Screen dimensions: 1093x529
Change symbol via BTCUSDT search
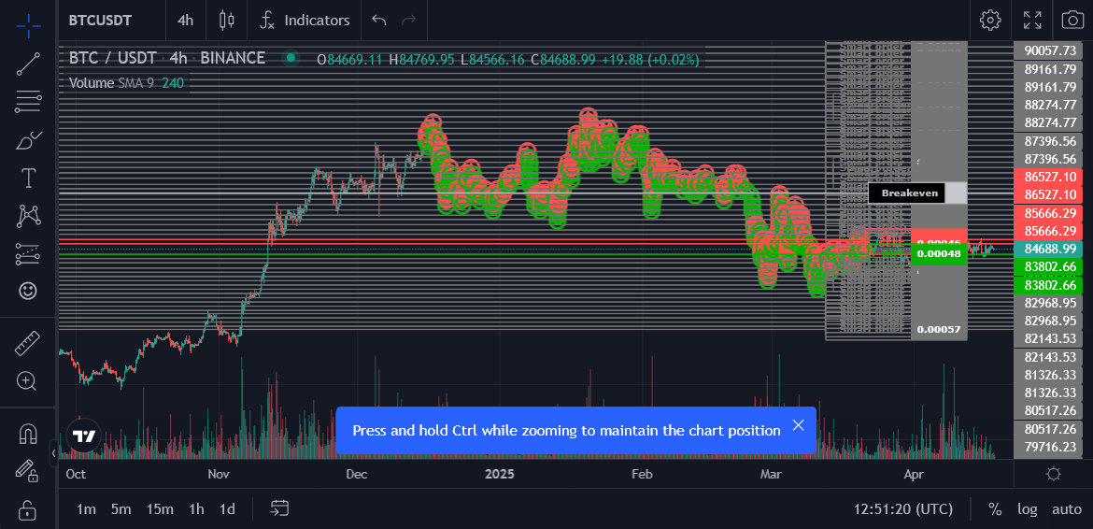[x=100, y=21]
